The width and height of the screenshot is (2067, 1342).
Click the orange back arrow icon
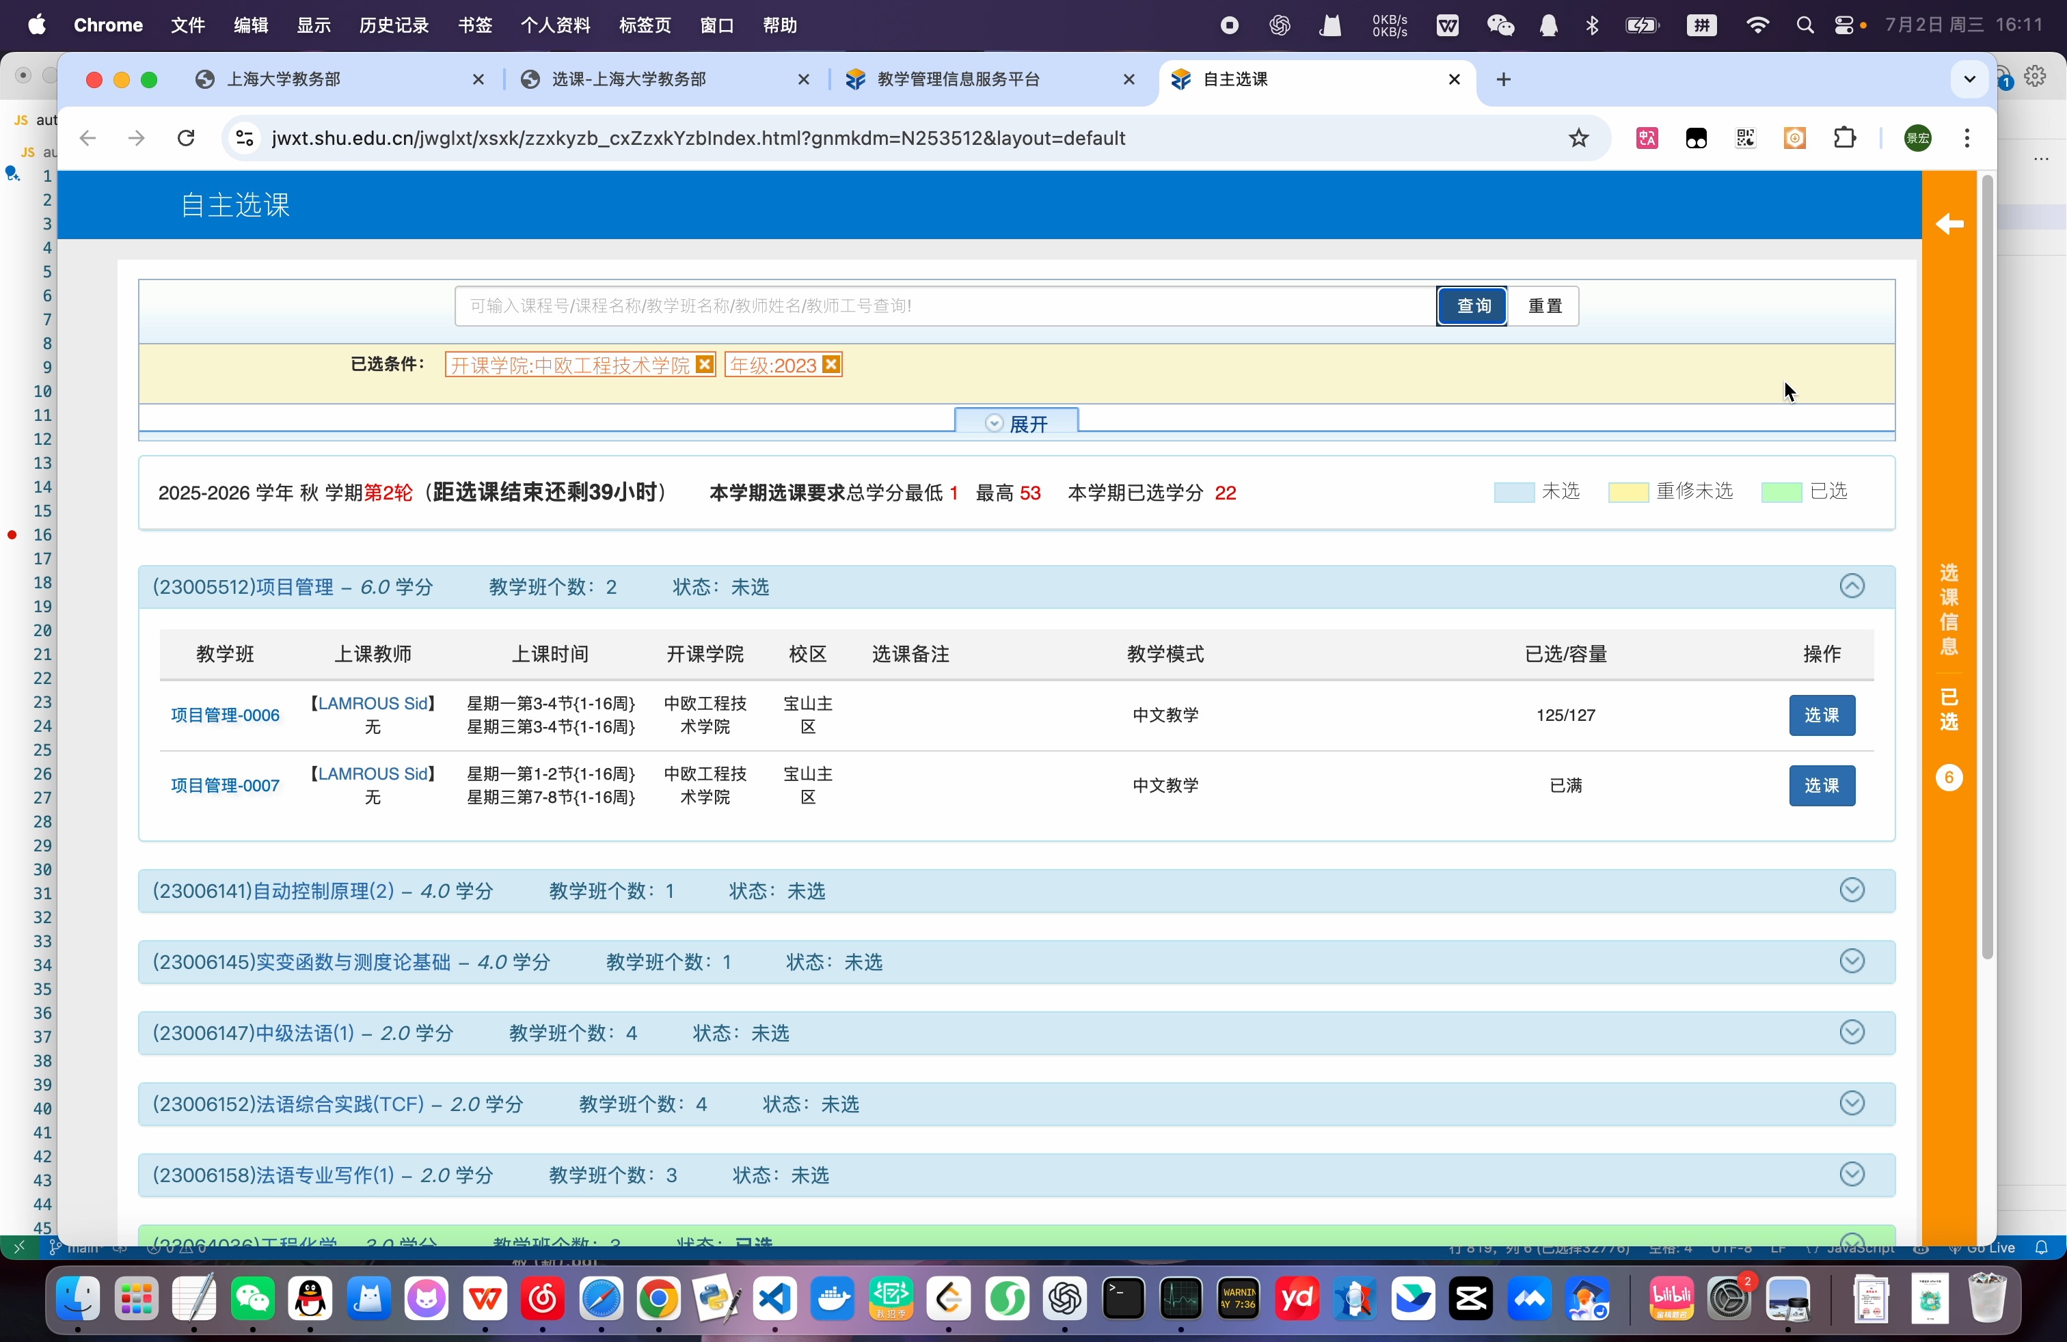click(1949, 225)
